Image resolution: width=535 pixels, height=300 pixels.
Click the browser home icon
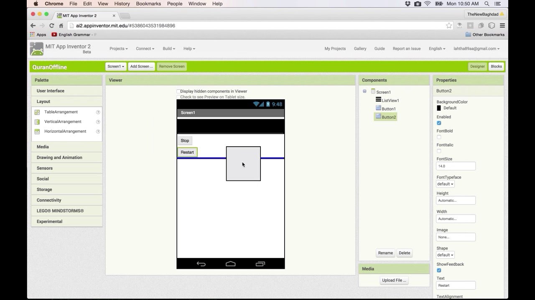61,25
